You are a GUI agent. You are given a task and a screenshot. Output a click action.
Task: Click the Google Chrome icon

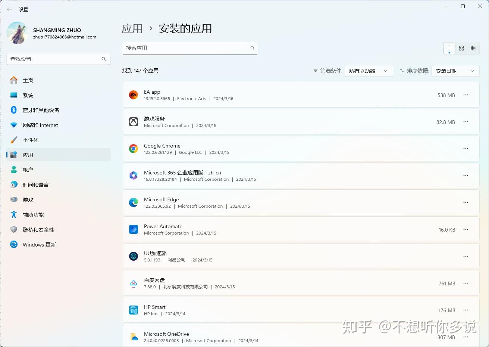coord(134,149)
